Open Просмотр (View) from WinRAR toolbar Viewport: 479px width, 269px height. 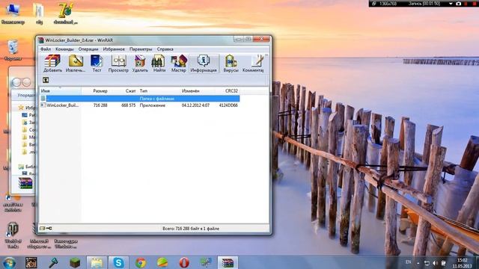click(118, 64)
